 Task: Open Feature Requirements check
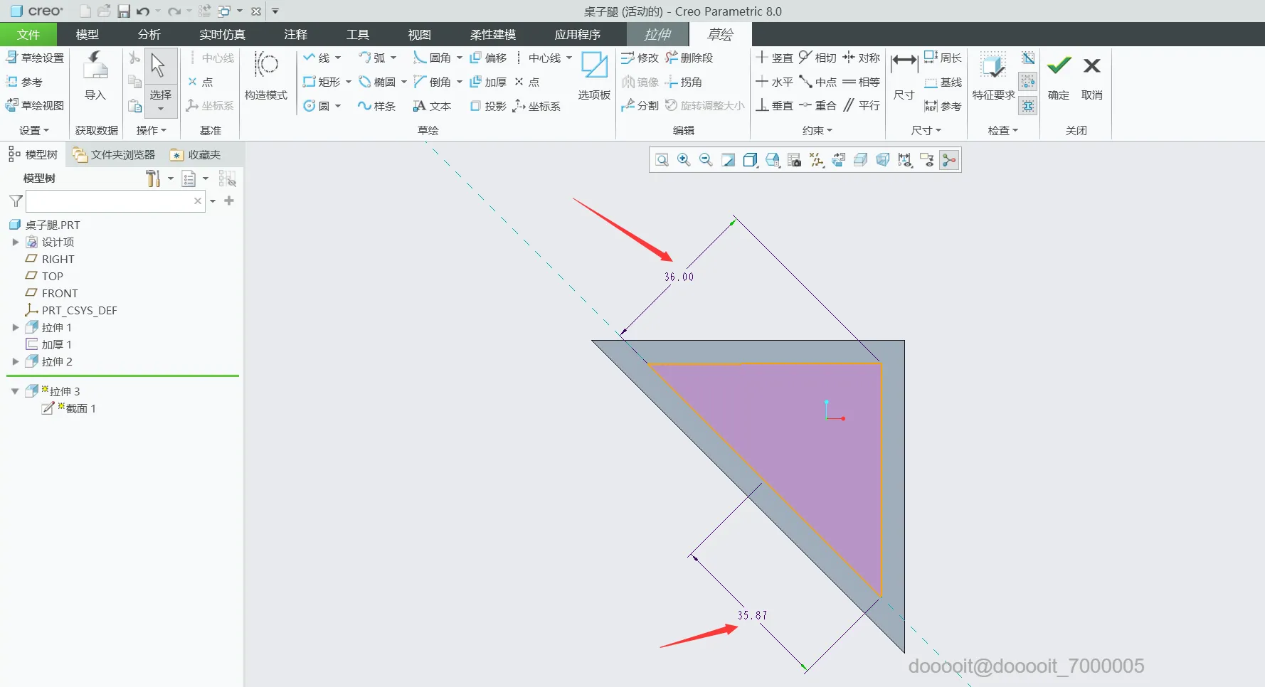pyautogui.click(x=993, y=75)
